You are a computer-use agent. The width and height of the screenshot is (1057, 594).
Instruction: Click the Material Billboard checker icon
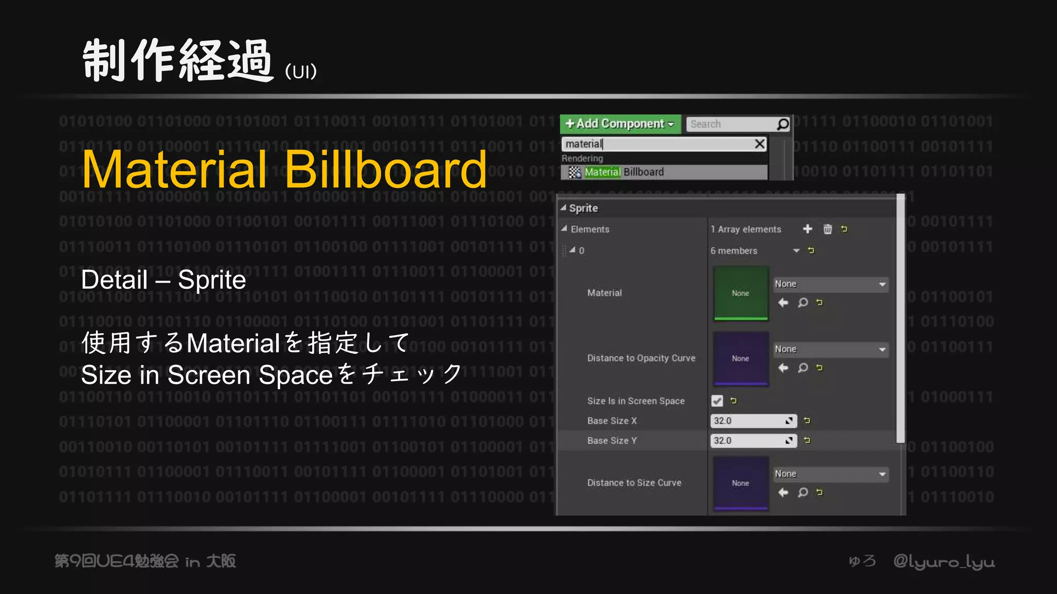[x=574, y=172]
